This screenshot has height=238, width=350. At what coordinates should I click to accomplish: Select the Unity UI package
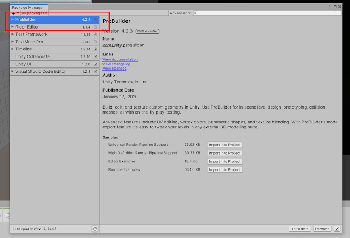click(x=54, y=64)
